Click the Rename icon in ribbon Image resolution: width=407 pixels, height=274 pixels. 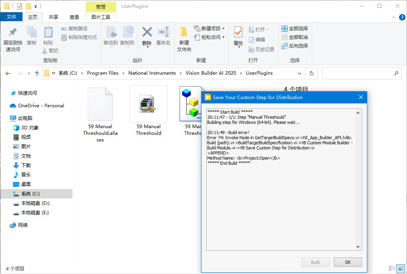point(163,32)
